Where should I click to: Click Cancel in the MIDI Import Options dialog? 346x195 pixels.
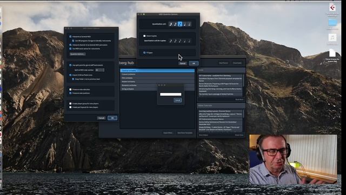point(101,118)
